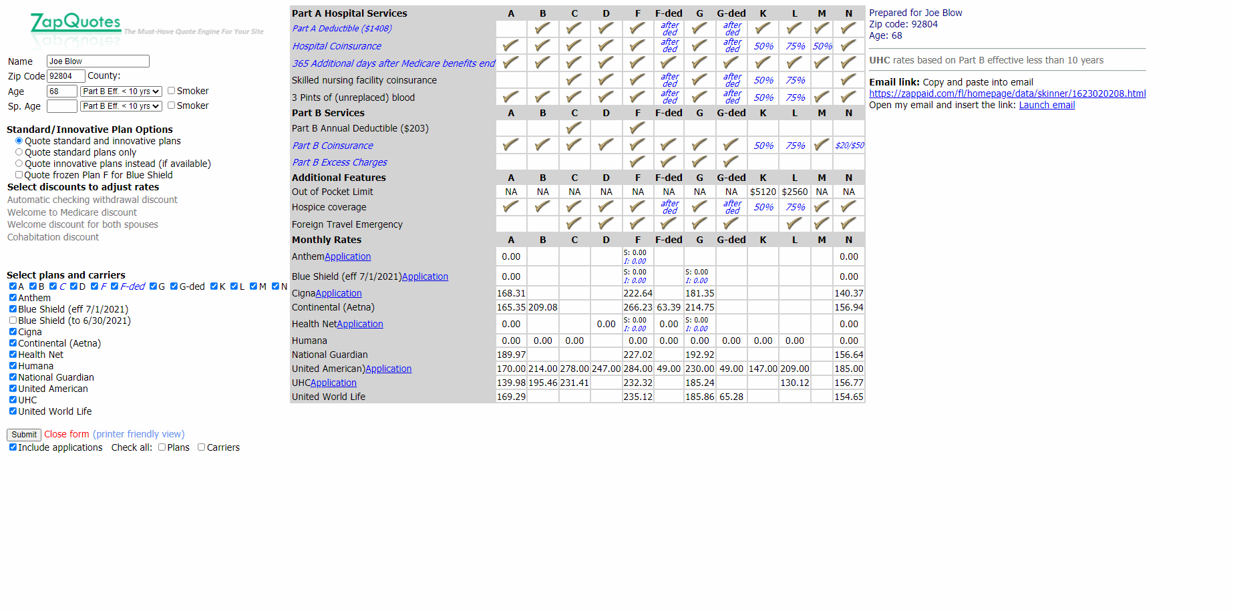Image resolution: width=1233 pixels, height=611 pixels.
Task: Click the '$5120' Out of Pocket Limit cell
Action: 763,192
